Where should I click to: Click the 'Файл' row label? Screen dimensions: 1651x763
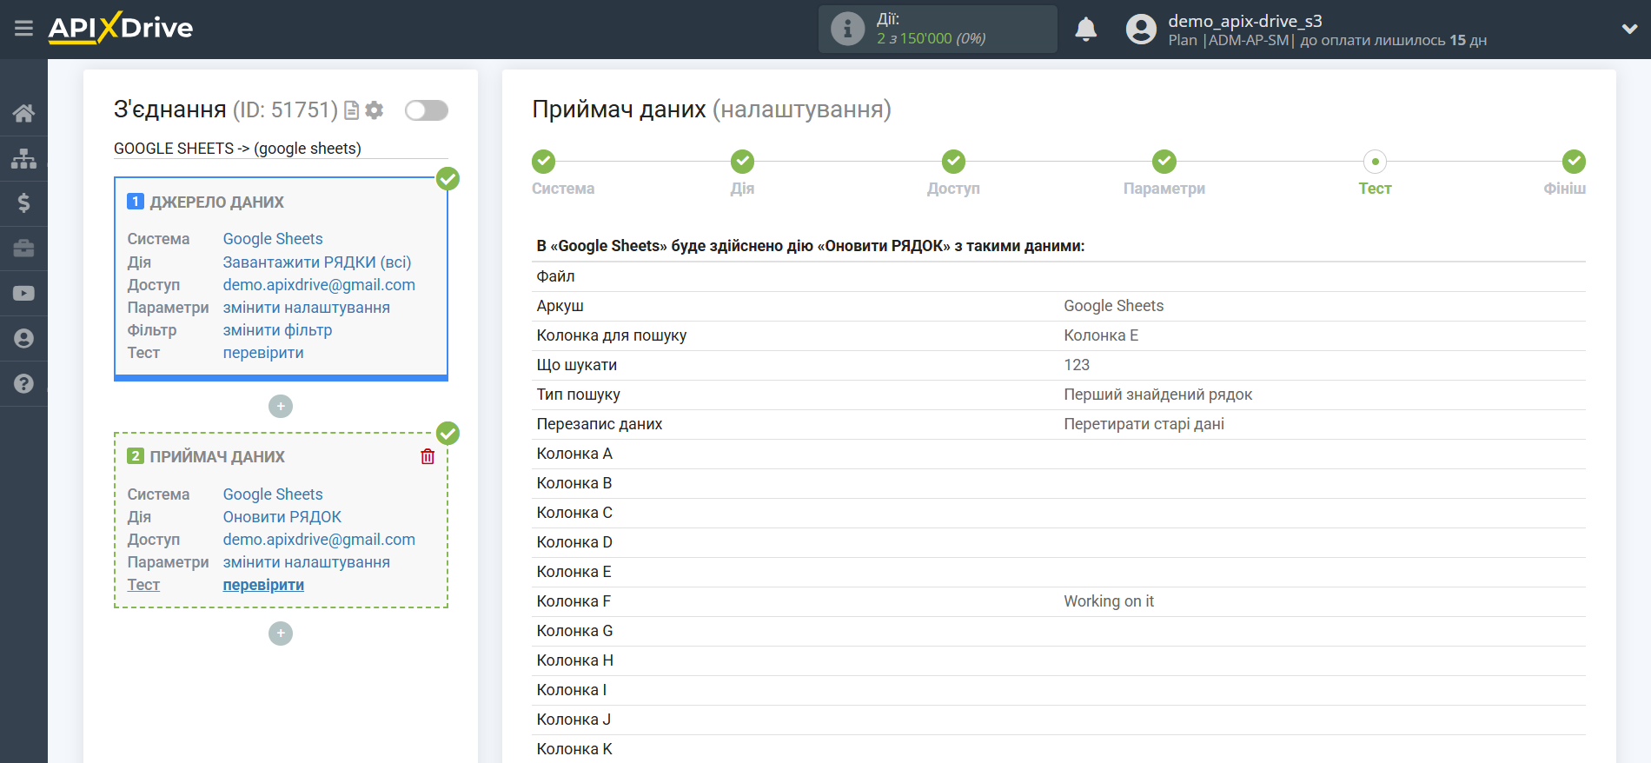pos(555,276)
